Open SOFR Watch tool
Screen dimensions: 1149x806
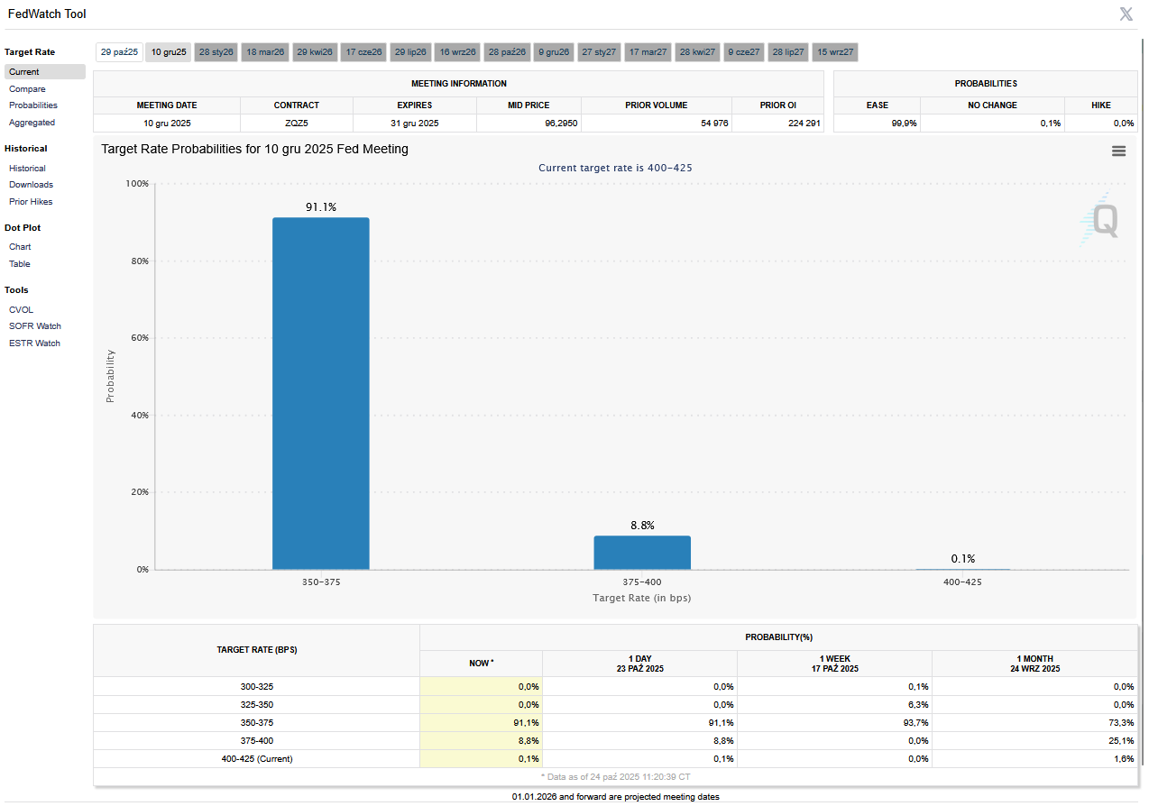pyautogui.click(x=35, y=326)
